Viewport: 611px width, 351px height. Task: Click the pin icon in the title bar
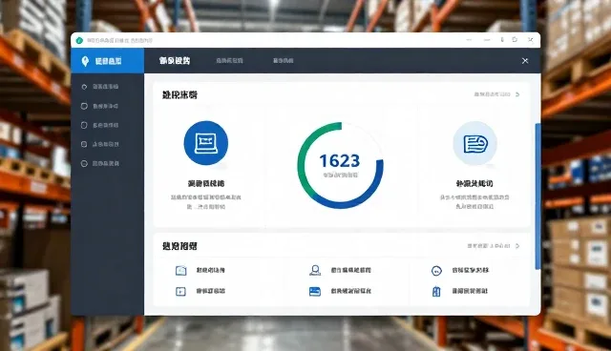502,40
